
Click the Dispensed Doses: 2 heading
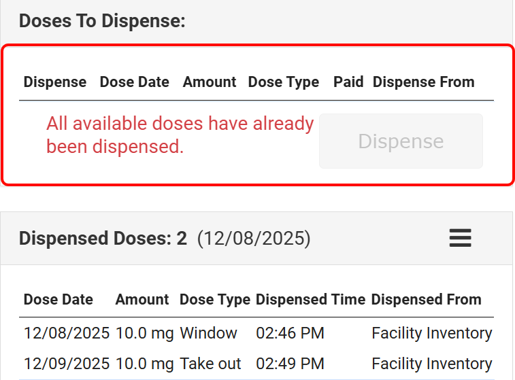coord(103,239)
